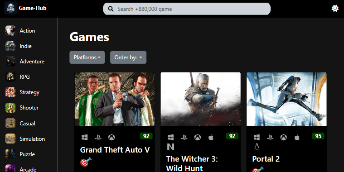Image resolution: width=344 pixels, height=172 pixels.
Task: Toggle the light/dark theme sun icon
Action: tap(335, 9)
